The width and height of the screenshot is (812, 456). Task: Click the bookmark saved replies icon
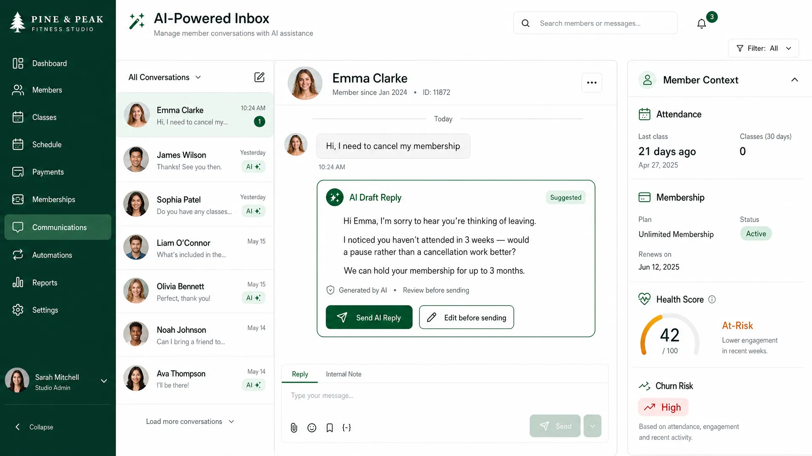click(329, 428)
